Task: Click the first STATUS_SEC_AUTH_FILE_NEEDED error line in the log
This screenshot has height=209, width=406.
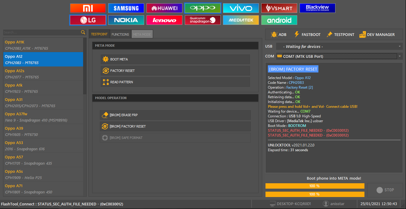Action: click(x=308, y=131)
